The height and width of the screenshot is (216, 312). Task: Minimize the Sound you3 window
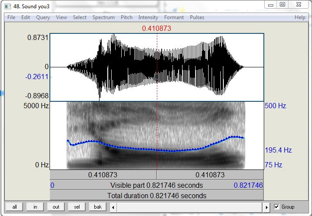(x=271, y=5)
